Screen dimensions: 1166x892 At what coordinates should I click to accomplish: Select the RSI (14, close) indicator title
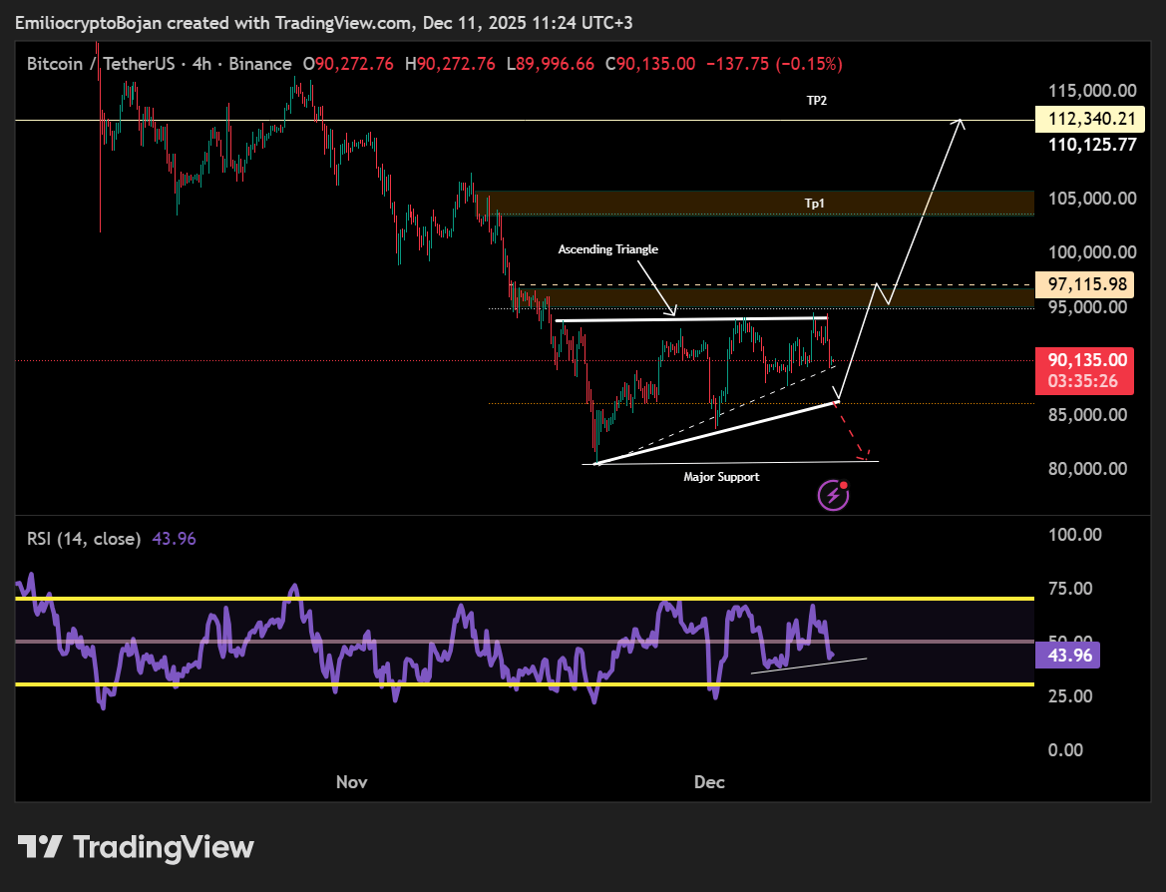pos(84,539)
